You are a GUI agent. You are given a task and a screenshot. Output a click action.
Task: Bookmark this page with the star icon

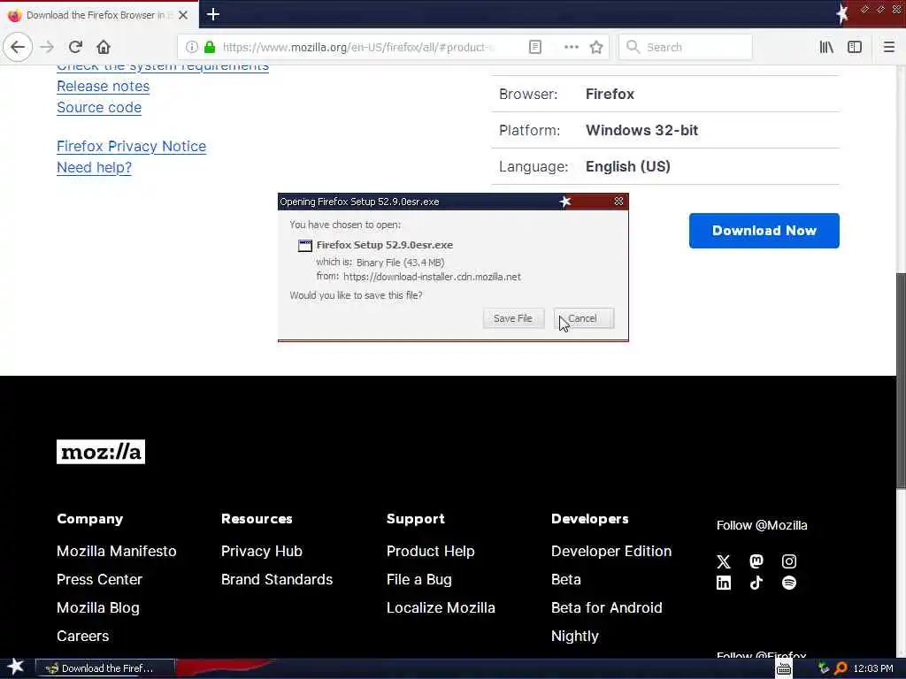[x=596, y=47]
